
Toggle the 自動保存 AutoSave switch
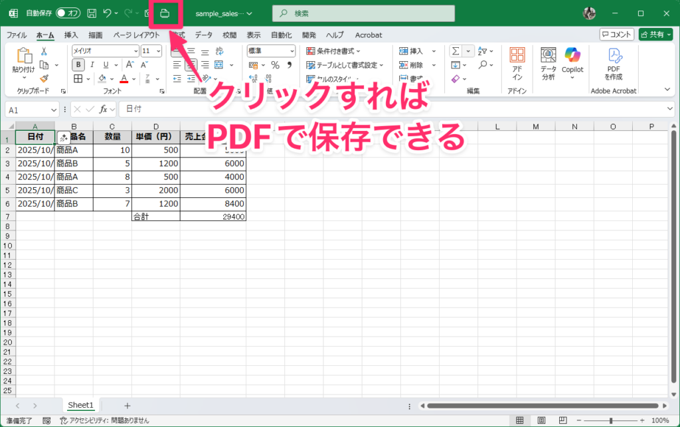tap(68, 13)
